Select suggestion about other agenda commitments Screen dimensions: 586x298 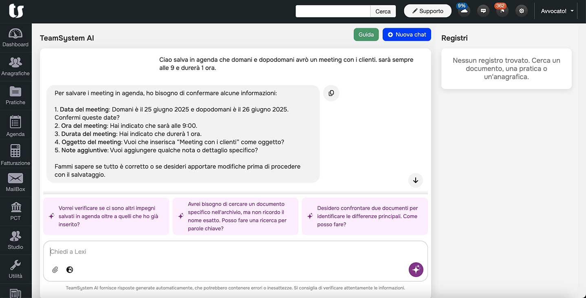click(x=106, y=216)
